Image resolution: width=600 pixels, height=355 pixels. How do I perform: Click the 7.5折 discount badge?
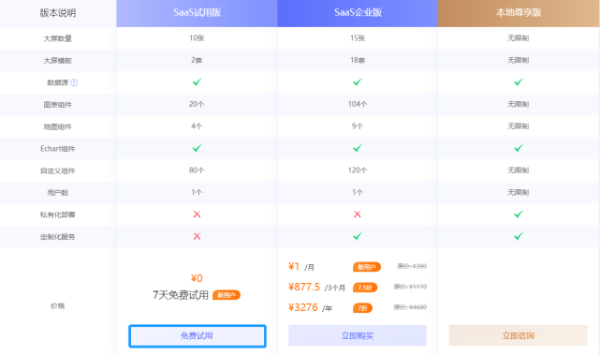coord(365,288)
